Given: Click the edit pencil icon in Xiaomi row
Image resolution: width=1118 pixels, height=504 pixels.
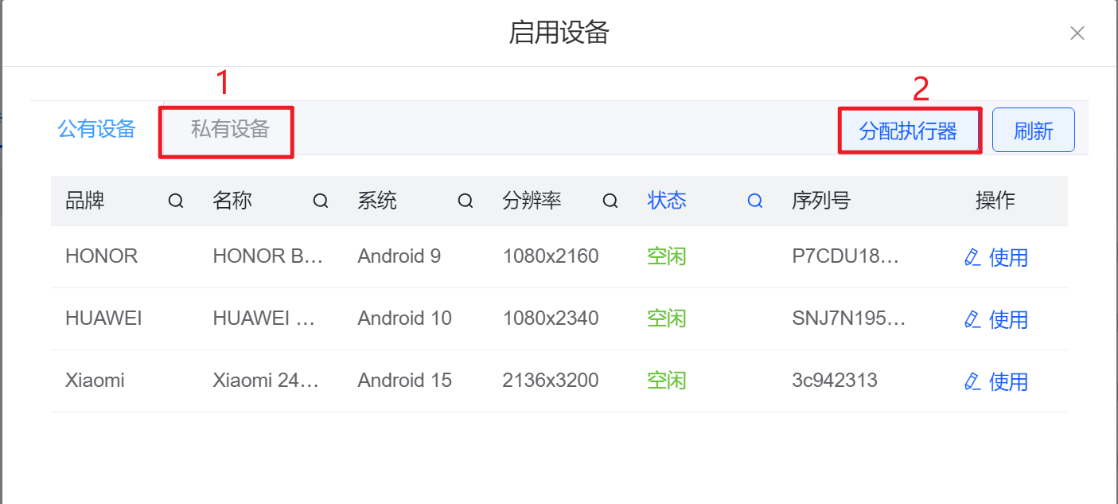Looking at the screenshot, I should 972,381.
